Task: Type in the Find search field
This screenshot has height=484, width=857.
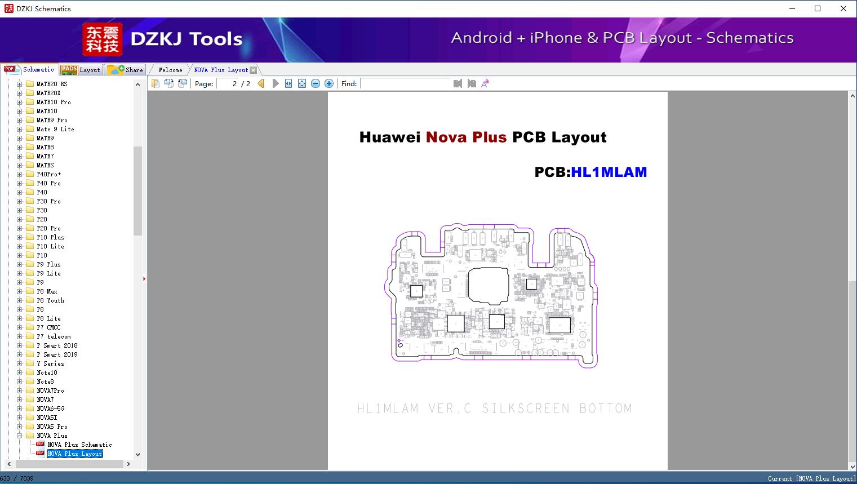Action: 405,83
